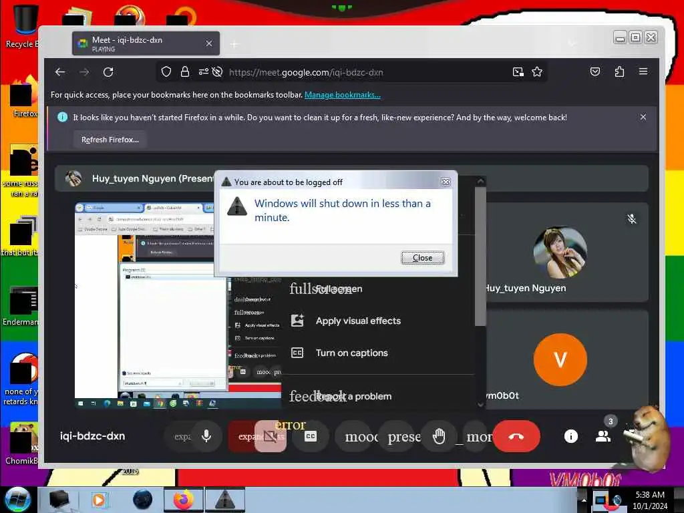Click the presented screen share thumbnail

click(x=178, y=305)
